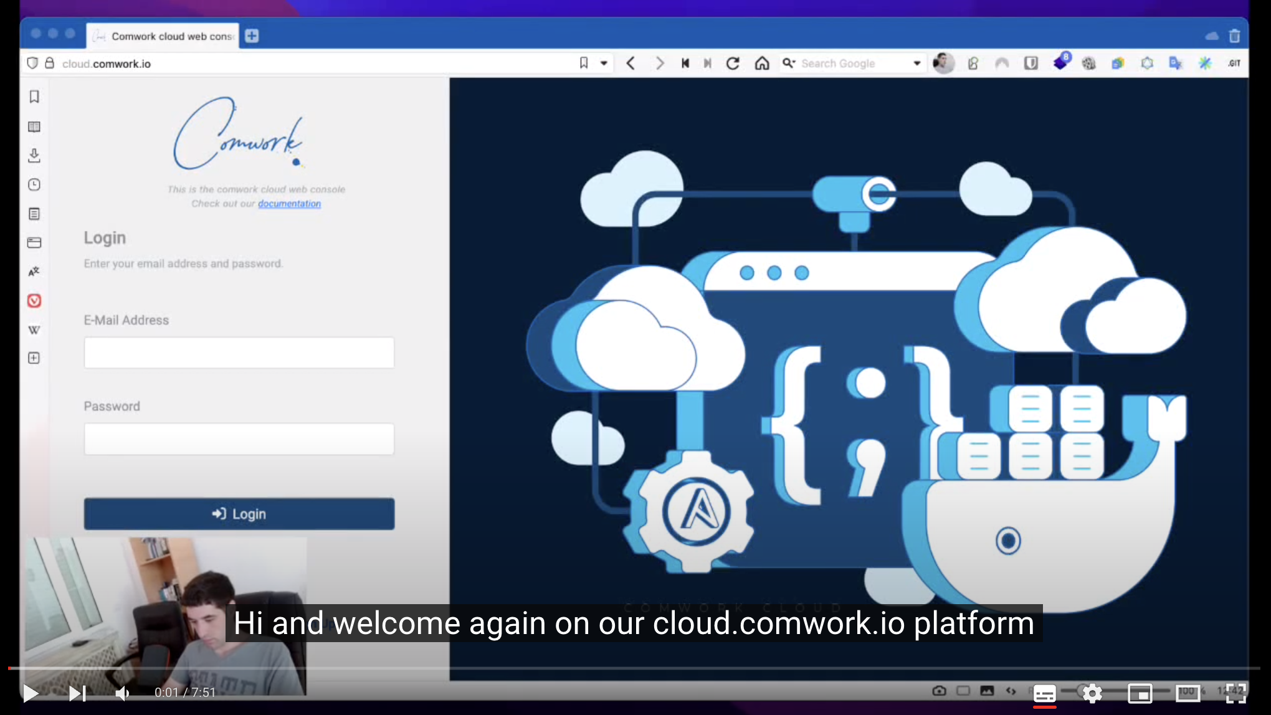Click the search engine magnifier icon
1271x715 pixels.
click(x=788, y=63)
